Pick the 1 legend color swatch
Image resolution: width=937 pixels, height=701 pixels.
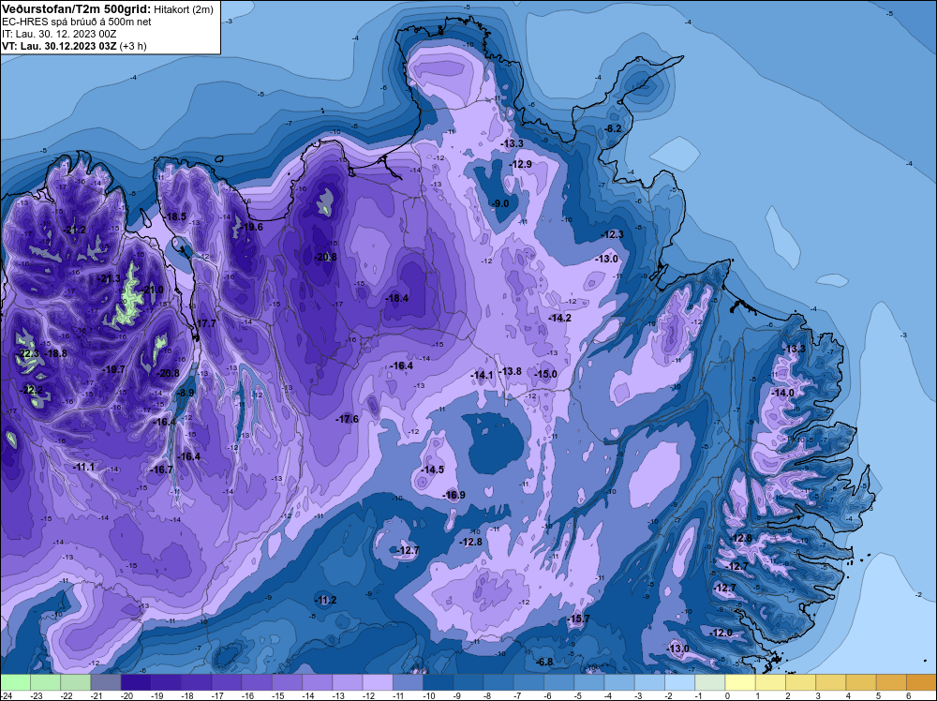pyautogui.click(x=769, y=682)
